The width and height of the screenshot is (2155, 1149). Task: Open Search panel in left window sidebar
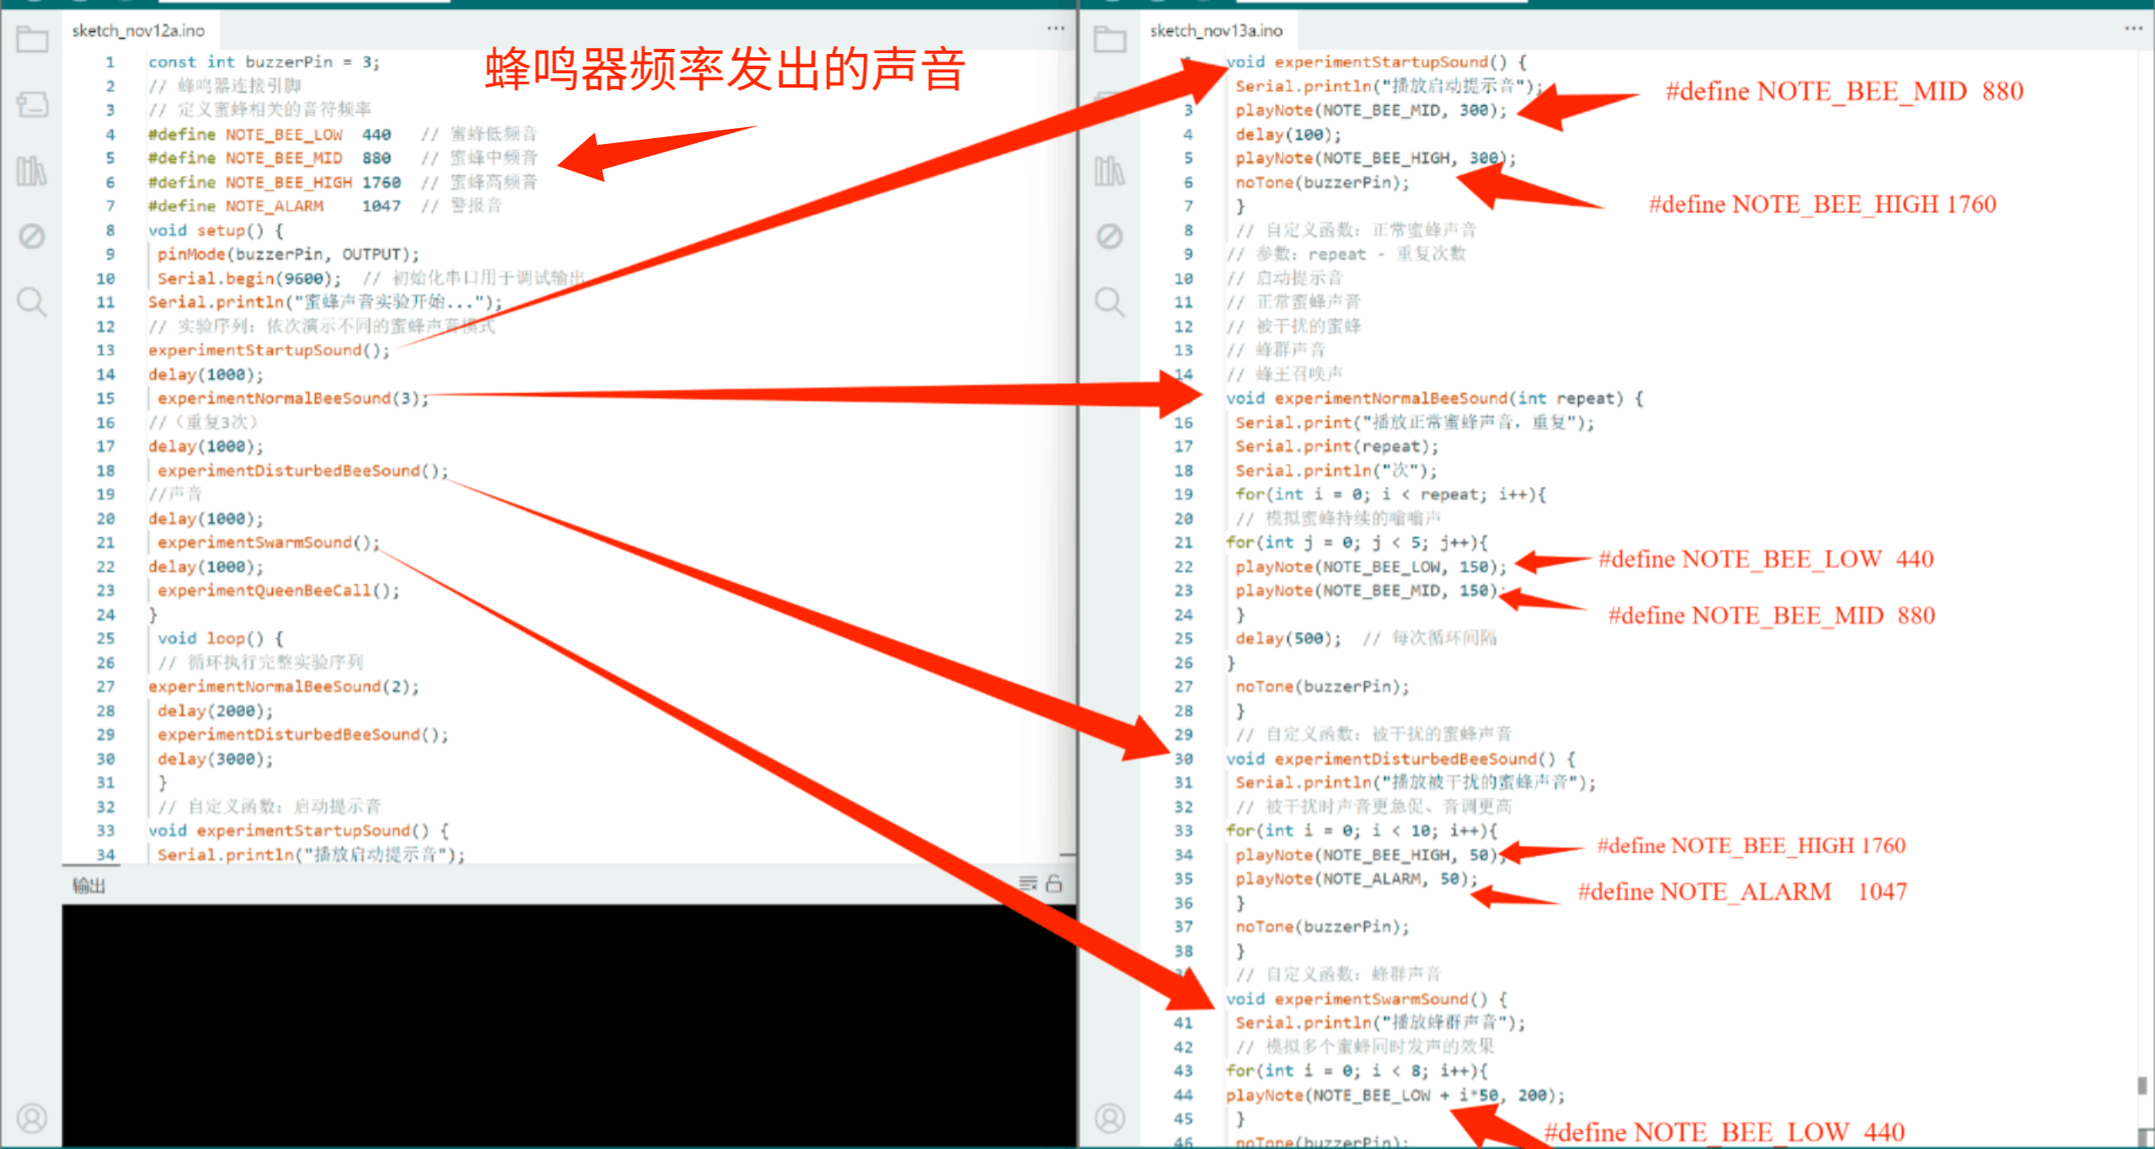32,301
